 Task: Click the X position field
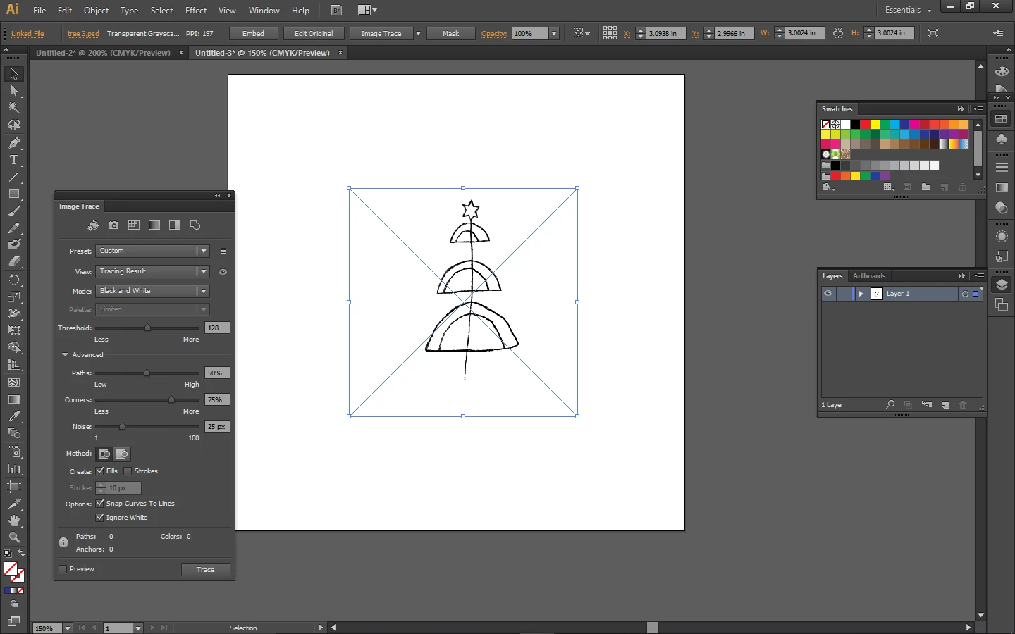(665, 34)
